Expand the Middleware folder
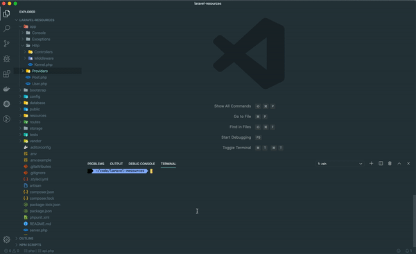 click(x=44, y=58)
